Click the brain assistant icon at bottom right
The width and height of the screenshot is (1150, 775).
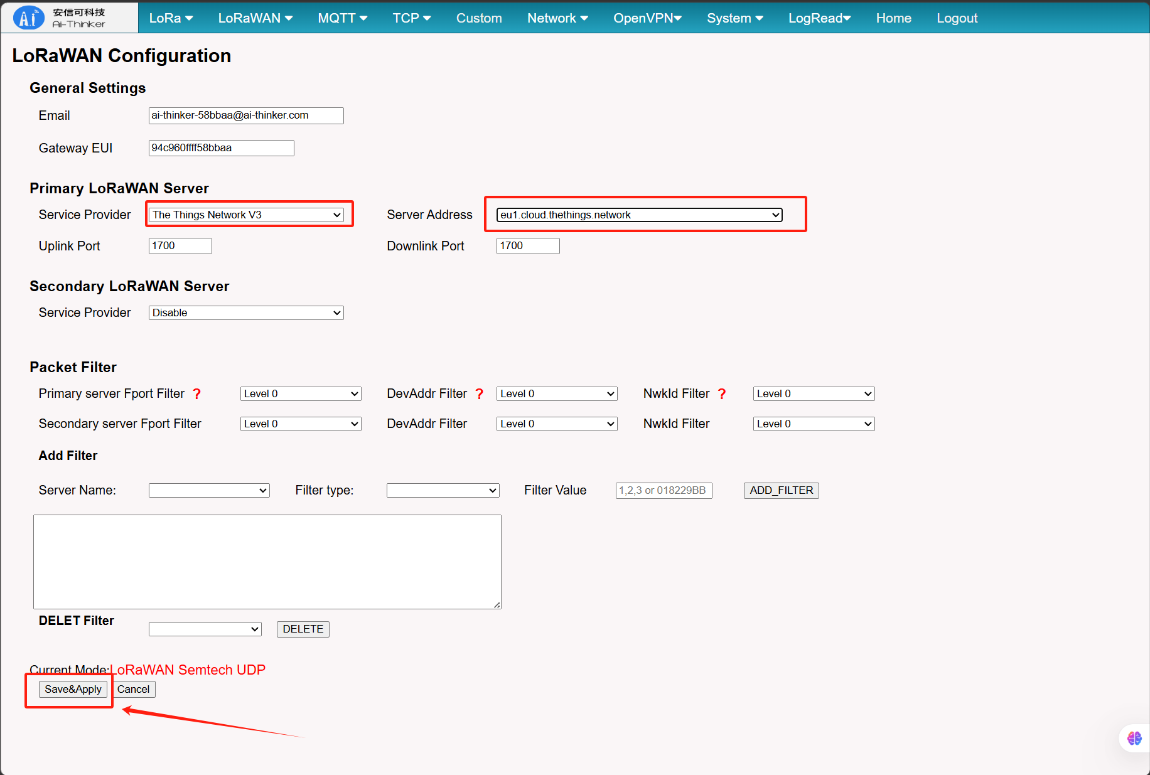[x=1134, y=738]
